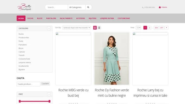Select Lenjerie intima in sidebar list
The height and width of the screenshot is (104, 185).
pos(25,62)
